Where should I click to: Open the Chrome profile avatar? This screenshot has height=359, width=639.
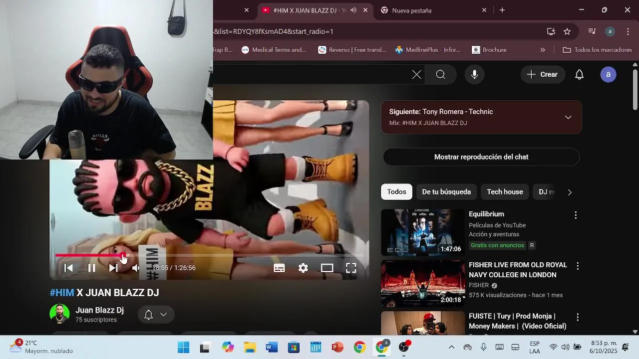point(610,31)
